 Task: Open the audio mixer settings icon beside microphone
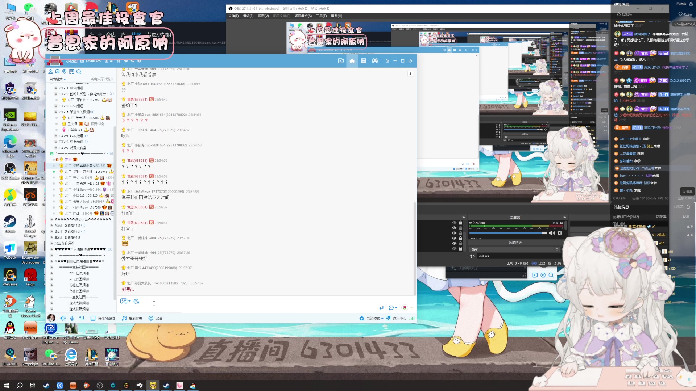(x=82, y=318)
